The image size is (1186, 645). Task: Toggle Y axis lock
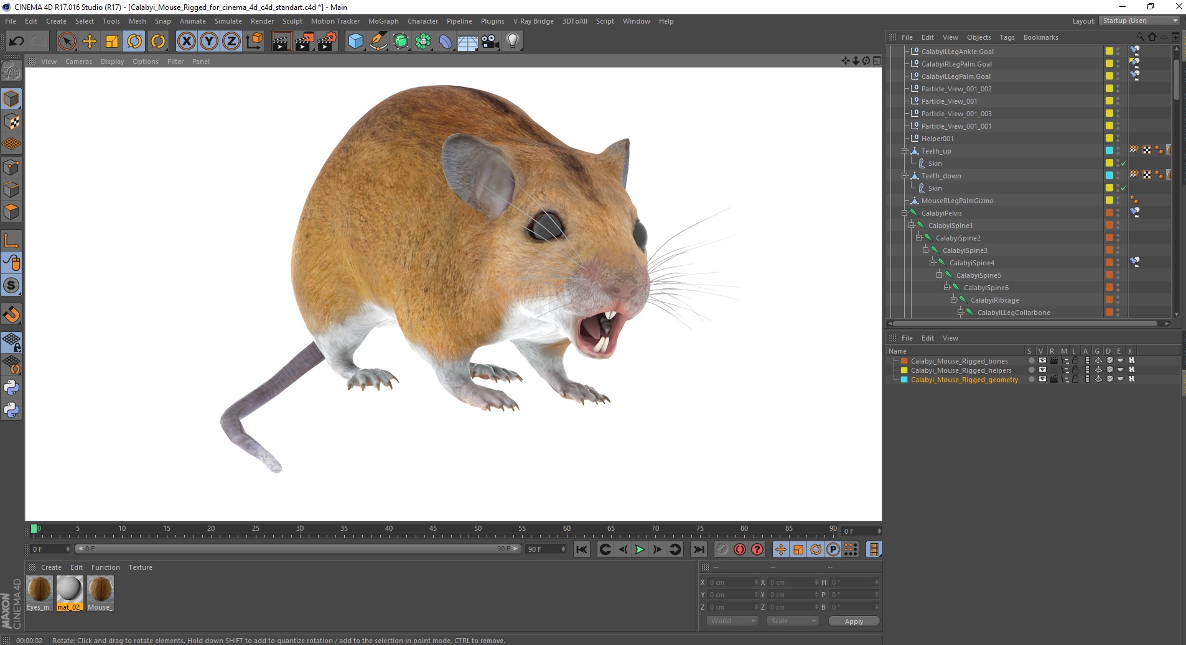click(x=209, y=42)
